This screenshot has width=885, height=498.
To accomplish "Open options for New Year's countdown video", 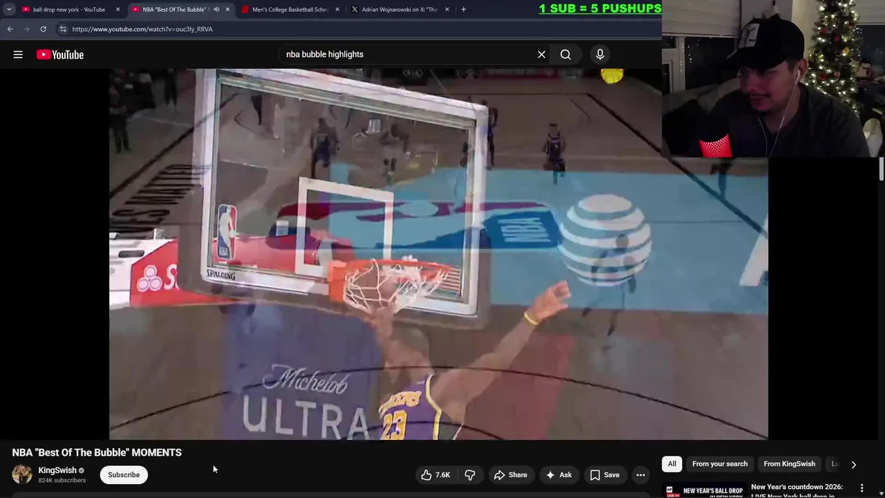I will tap(861, 488).
